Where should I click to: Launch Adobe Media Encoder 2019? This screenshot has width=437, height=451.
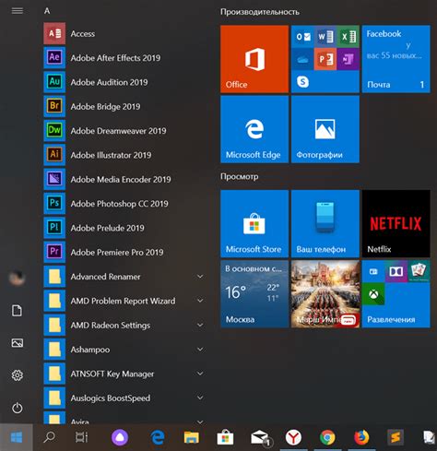[x=124, y=179]
